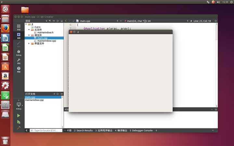The width and height of the screenshot is (234, 146).
Task: Open the Design mode pencil icon
Action: (x=19, y=44)
